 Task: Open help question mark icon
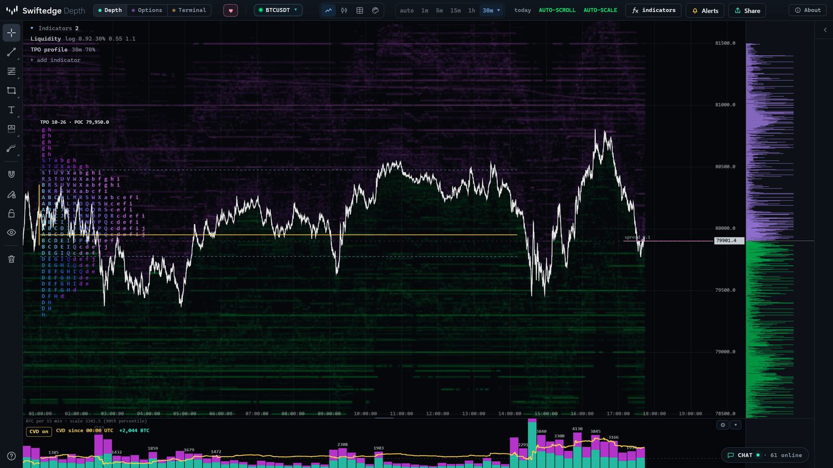(11, 456)
